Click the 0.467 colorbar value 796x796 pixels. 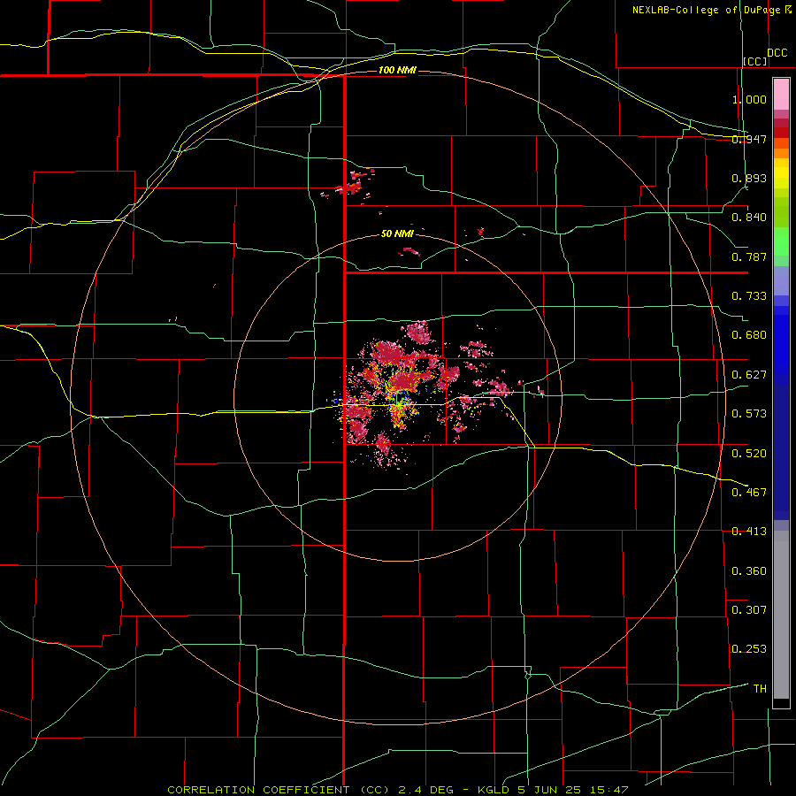coord(749,493)
